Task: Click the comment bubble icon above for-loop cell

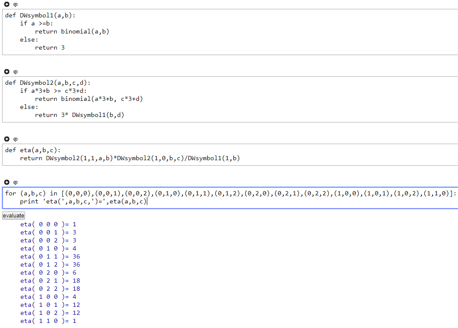Action: (15, 183)
